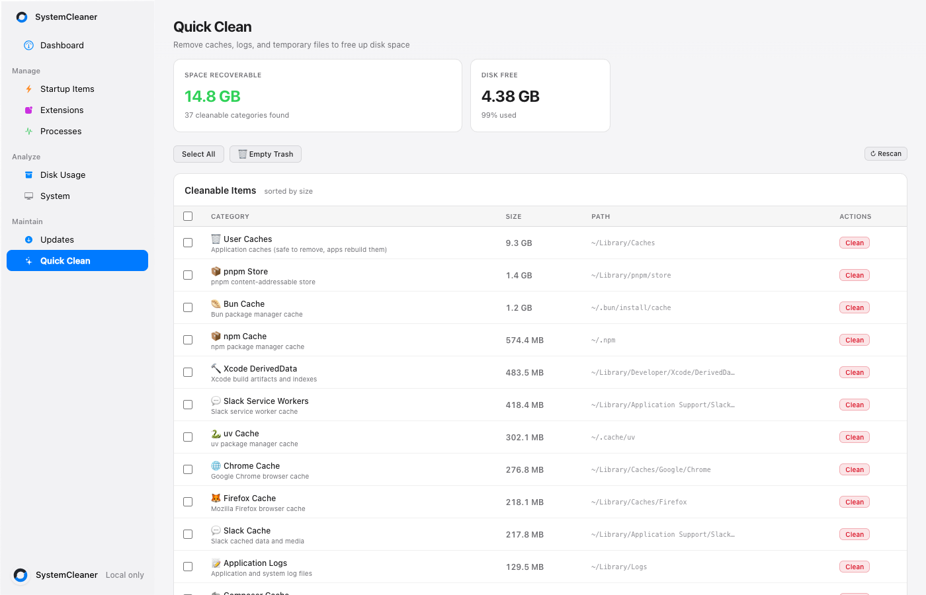Click the Slack Service Workers chat icon
Viewport: 926px width, 595px height.
point(216,401)
